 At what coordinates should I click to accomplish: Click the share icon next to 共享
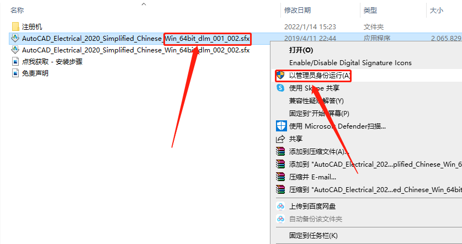pyautogui.click(x=280, y=139)
